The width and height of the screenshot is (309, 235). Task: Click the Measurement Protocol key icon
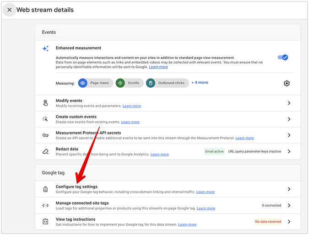[x=45, y=135]
